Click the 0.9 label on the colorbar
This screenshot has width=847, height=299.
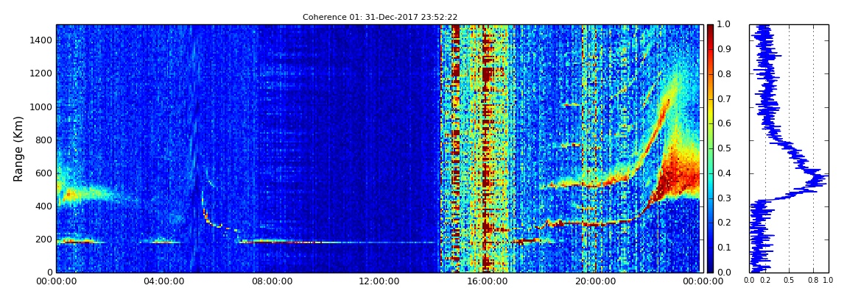[x=724, y=49]
